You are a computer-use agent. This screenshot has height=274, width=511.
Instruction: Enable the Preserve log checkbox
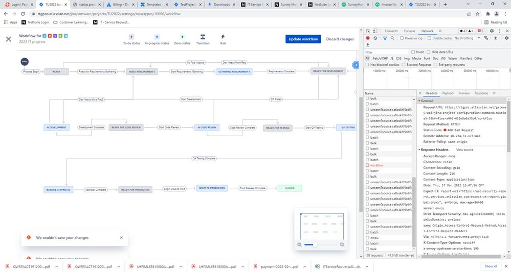402,38
